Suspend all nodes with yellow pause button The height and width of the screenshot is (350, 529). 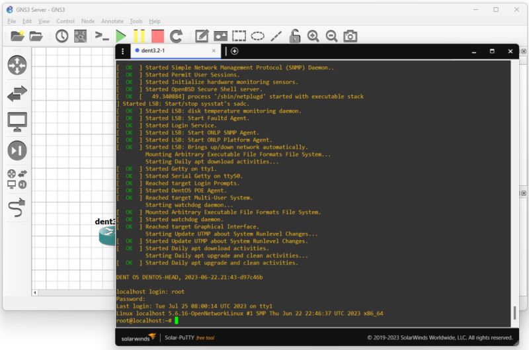(139, 36)
